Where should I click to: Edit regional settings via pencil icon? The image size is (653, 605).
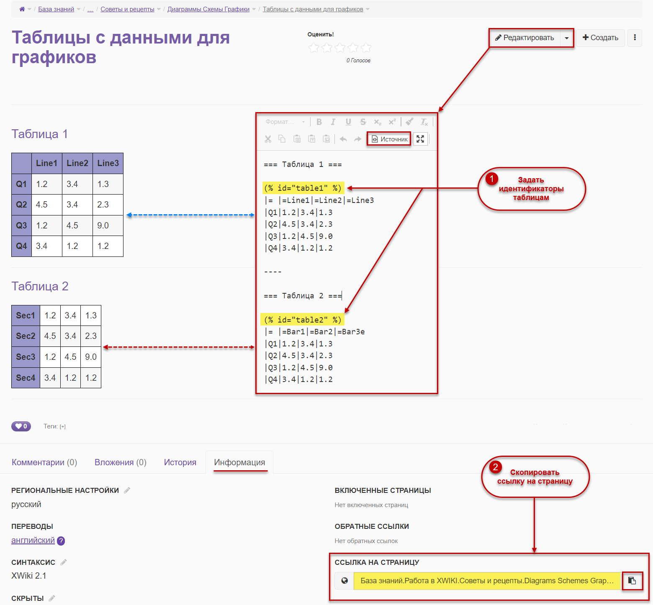tap(127, 490)
